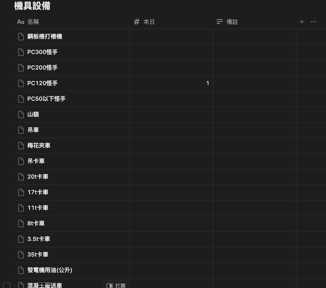
Task: Click the page icon for 8t卡車
Action: (21, 224)
